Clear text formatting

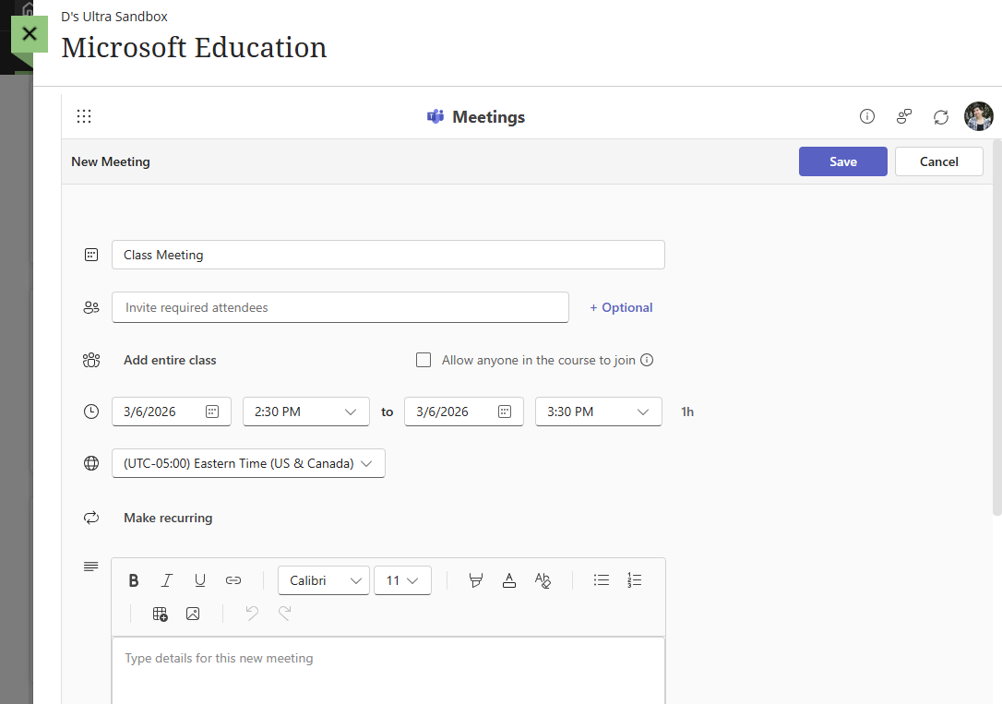coord(543,580)
